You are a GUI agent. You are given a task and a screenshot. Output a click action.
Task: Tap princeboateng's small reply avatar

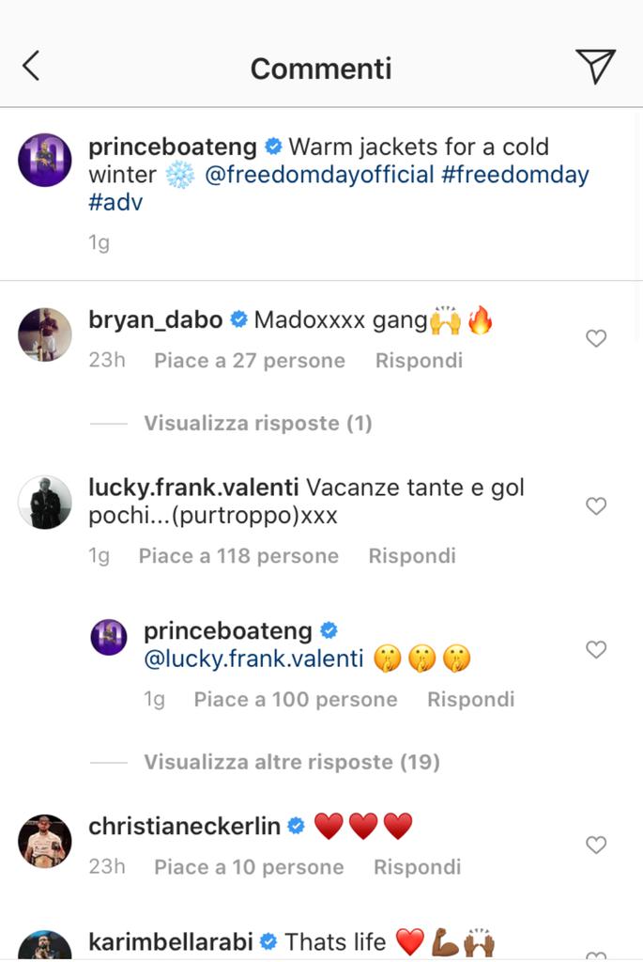click(109, 637)
